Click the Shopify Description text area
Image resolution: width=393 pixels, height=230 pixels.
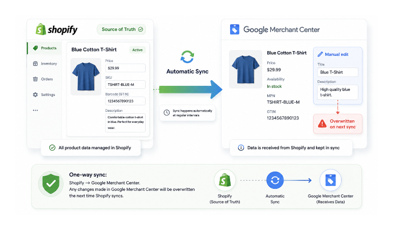coord(125,122)
